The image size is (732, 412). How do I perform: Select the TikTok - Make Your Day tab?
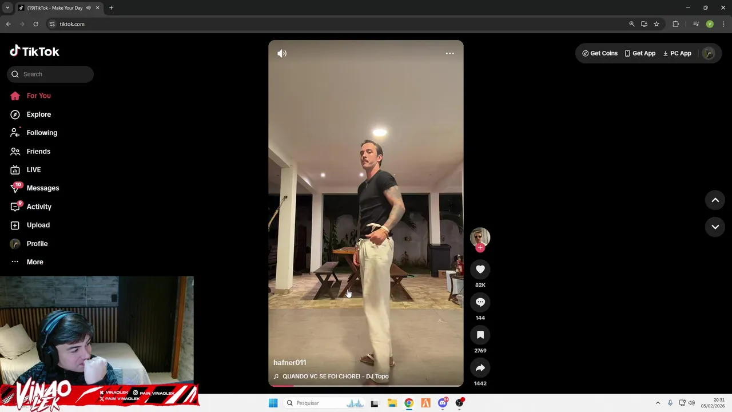tap(55, 8)
